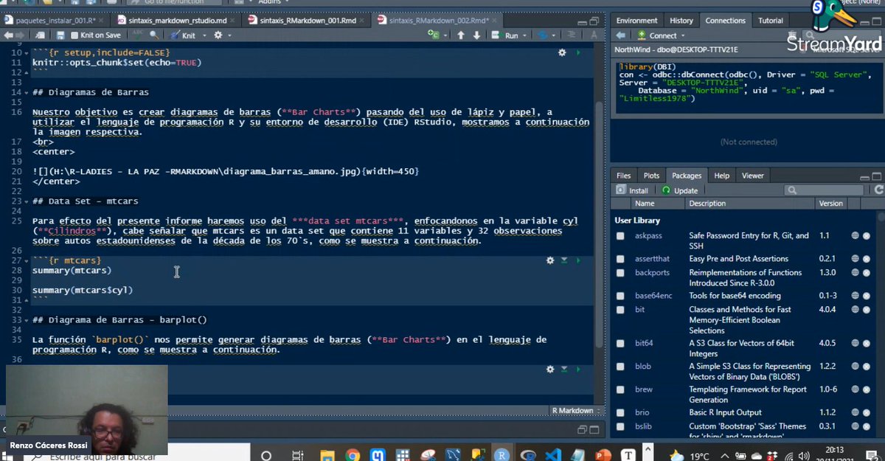Check the bit64 package checkbox
The width and height of the screenshot is (885, 461).
click(x=621, y=344)
